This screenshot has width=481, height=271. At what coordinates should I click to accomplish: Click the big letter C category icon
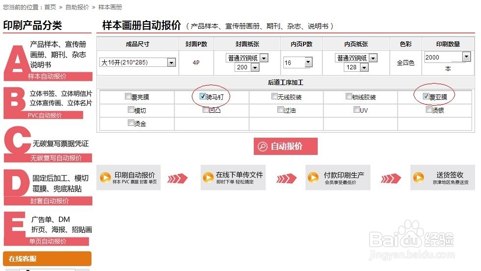18,140
